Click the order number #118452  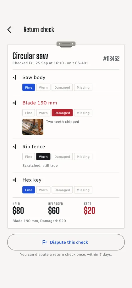[111, 59]
